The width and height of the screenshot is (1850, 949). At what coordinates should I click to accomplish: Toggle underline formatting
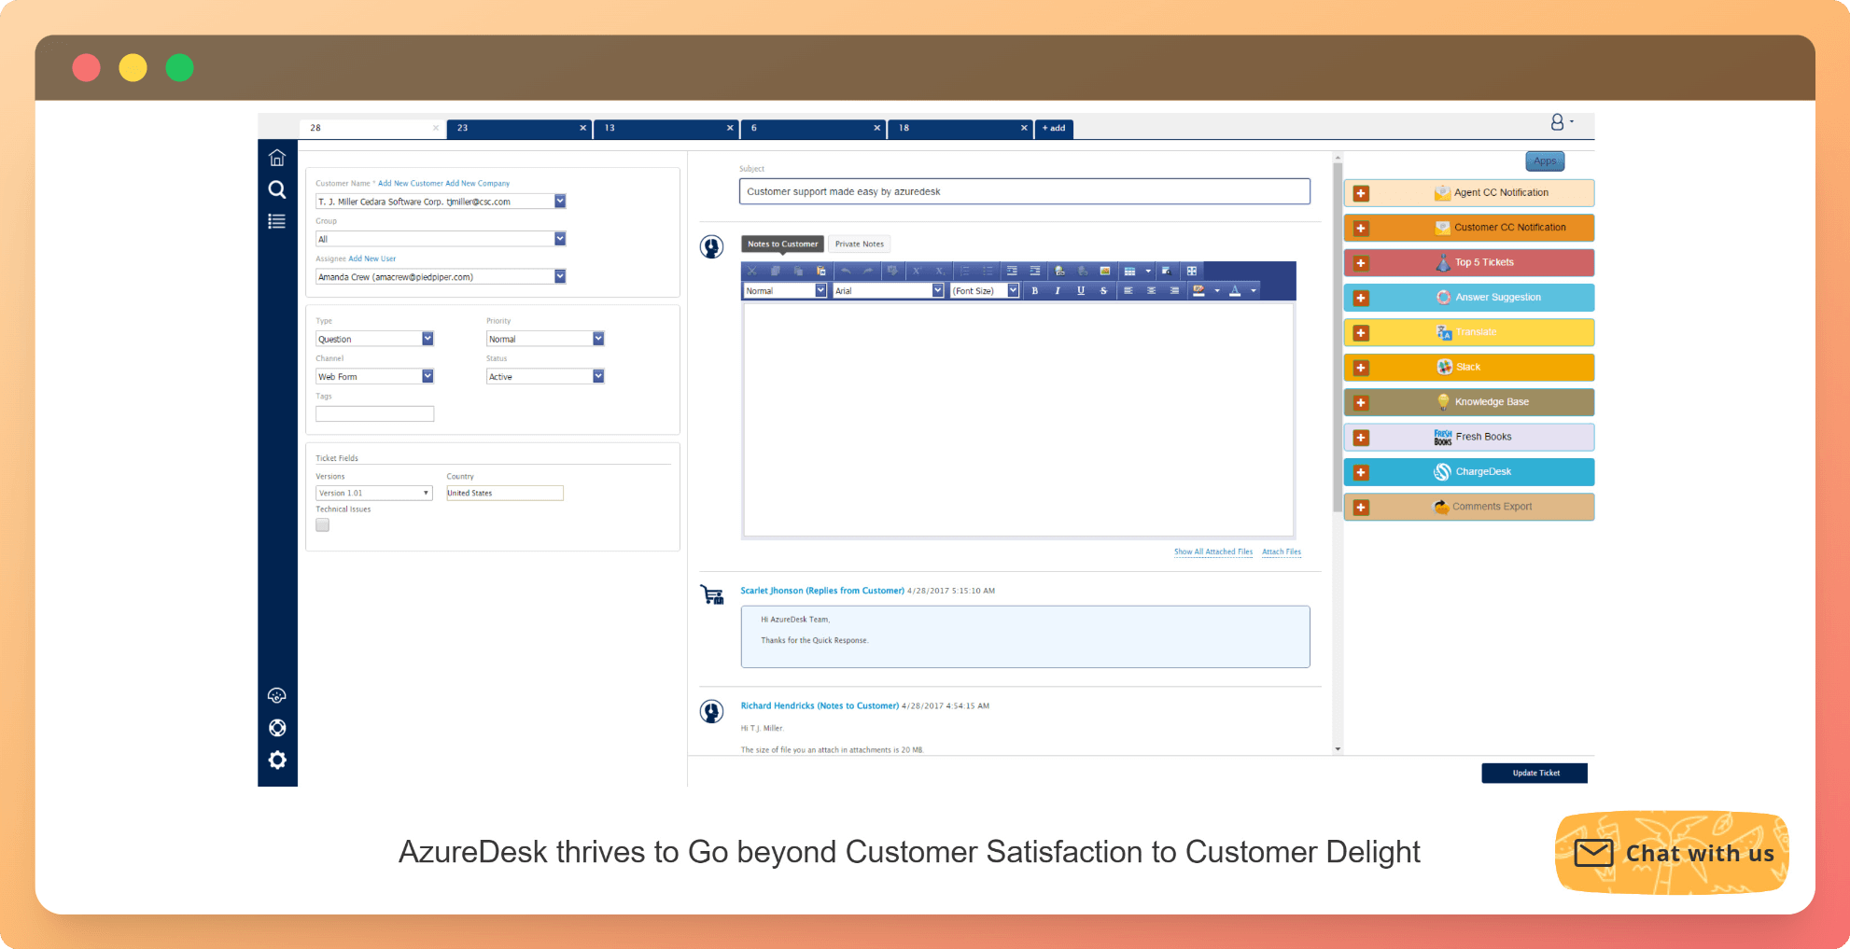click(x=1081, y=290)
